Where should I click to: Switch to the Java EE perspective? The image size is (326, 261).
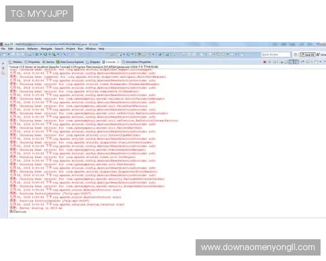tap(309, 54)
